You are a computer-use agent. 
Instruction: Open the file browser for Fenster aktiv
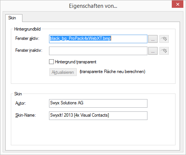pos(153,39)
